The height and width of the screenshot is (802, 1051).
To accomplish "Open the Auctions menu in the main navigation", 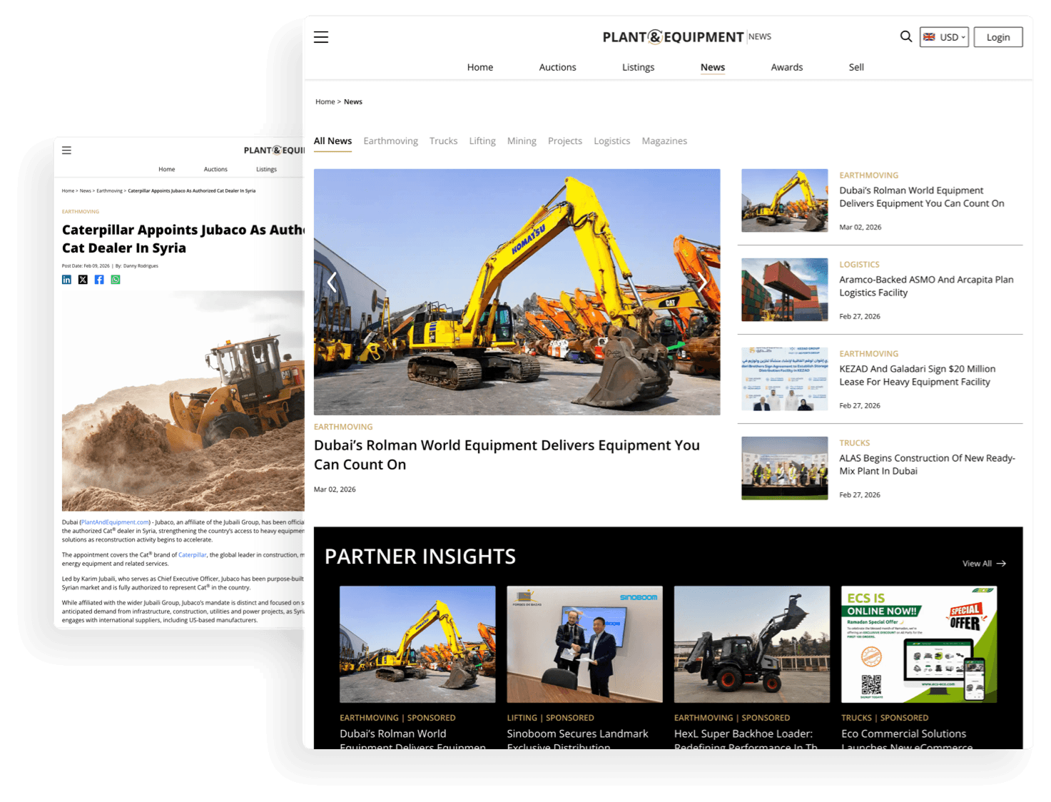I will click(x=557, y=67).
